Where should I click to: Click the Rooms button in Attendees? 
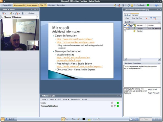pos(84,99)
